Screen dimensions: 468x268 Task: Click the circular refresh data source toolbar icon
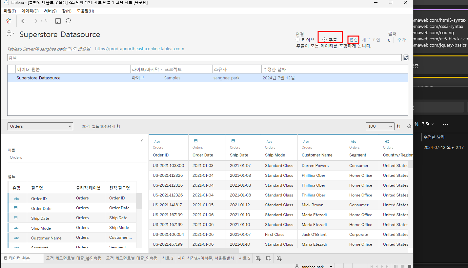point(68,21)
